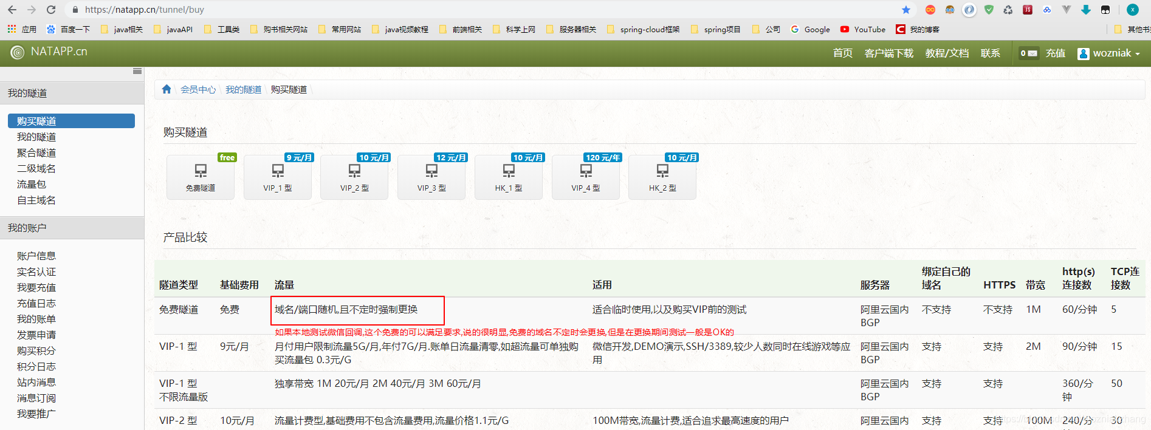Image resolution: width=1151 pixels, height=430 pixels.
Task: Open 账户信息 in the sidebar
Action: 36,256
